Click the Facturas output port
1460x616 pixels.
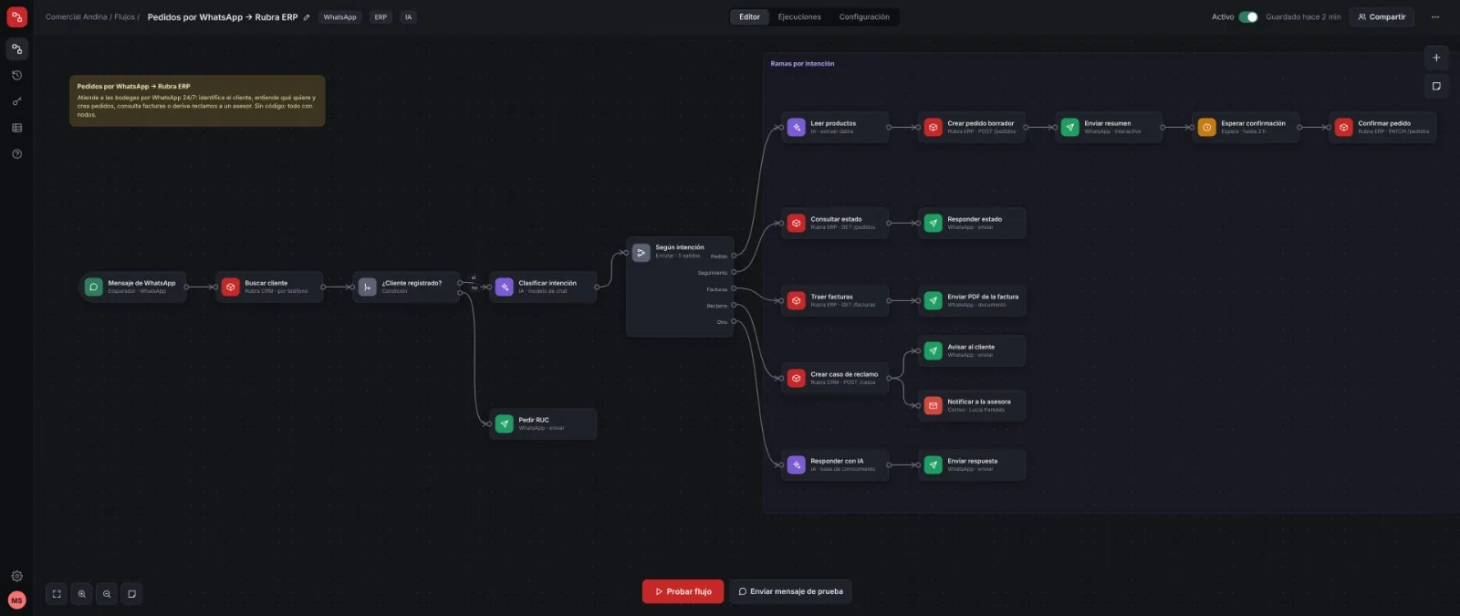[x=734, y=288]
